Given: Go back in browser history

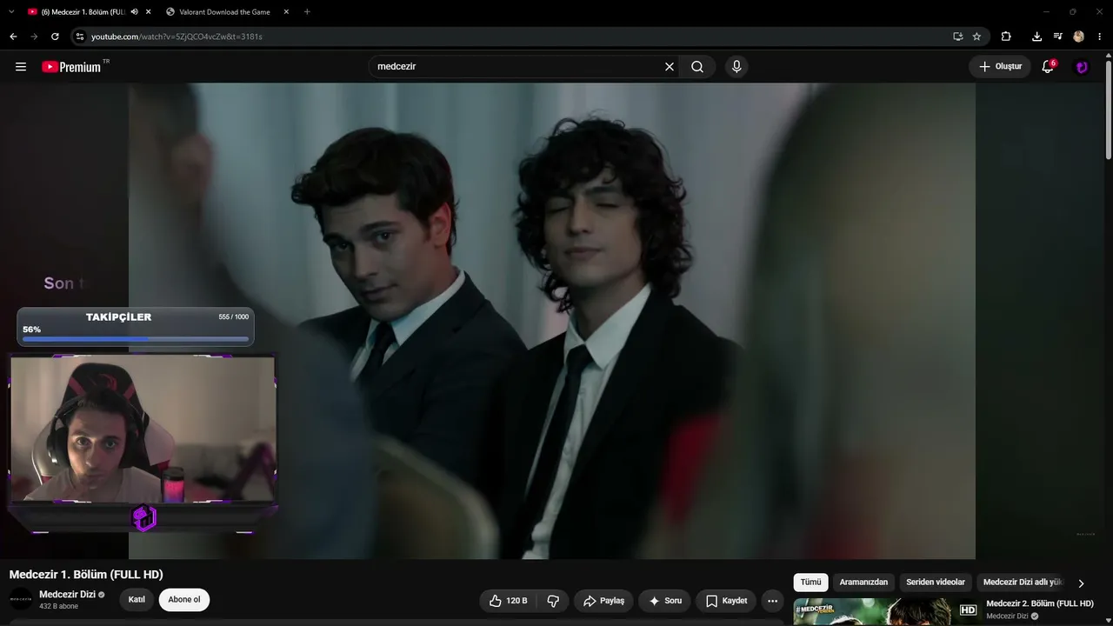Looking at the screenshot, I should 13,37.
